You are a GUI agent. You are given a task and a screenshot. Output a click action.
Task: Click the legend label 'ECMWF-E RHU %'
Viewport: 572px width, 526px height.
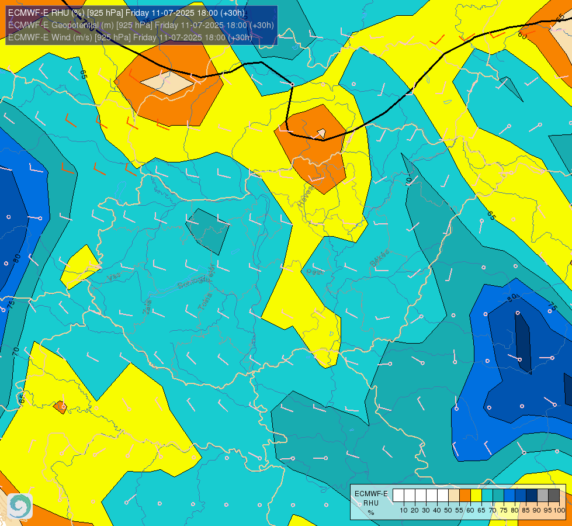click(x=371, y=503)
